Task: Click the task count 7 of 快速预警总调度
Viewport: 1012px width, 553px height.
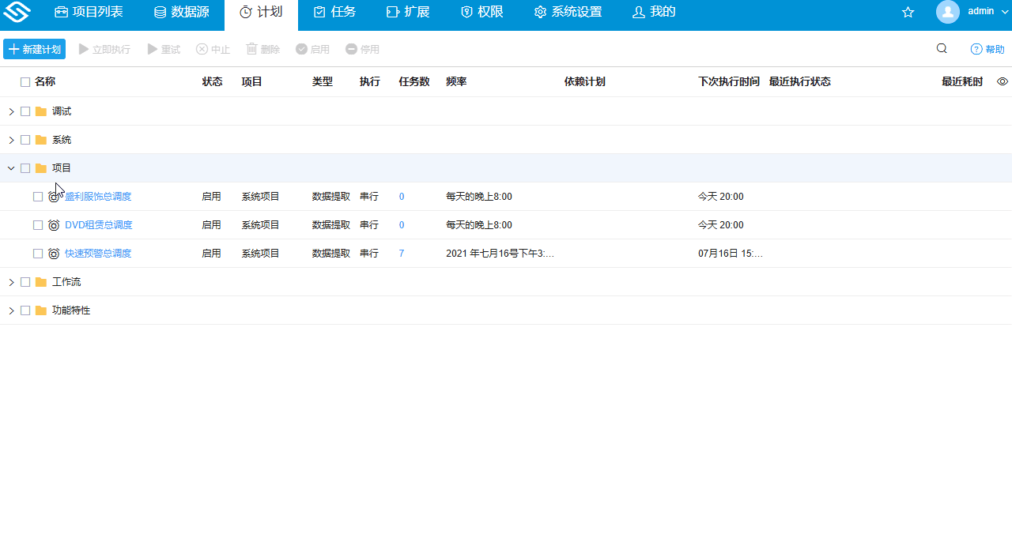Action: (401, 253)
